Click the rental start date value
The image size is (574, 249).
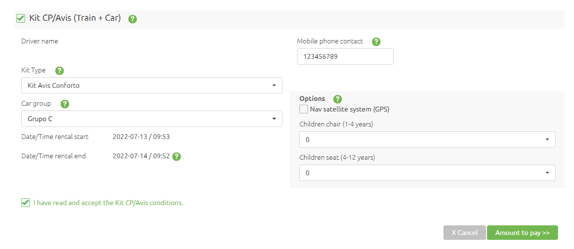[141, 137]
